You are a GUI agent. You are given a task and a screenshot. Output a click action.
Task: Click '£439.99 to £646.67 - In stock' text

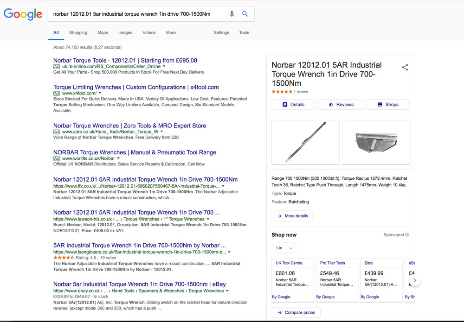(81, 297)
